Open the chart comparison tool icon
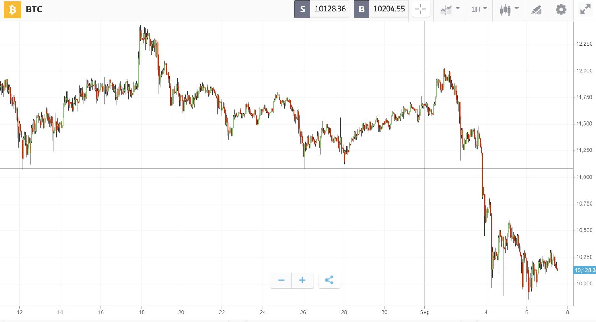The image size is (596, 322). click(447, 9)
